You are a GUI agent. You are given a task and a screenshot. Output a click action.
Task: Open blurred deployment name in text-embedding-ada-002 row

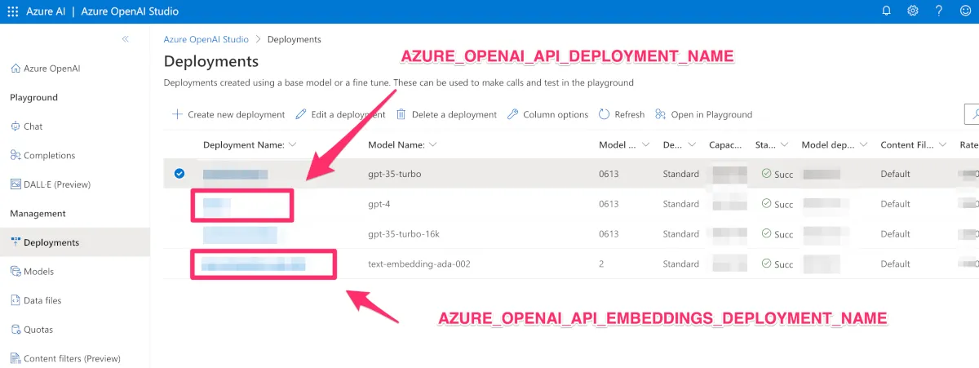tap(254, 264)
